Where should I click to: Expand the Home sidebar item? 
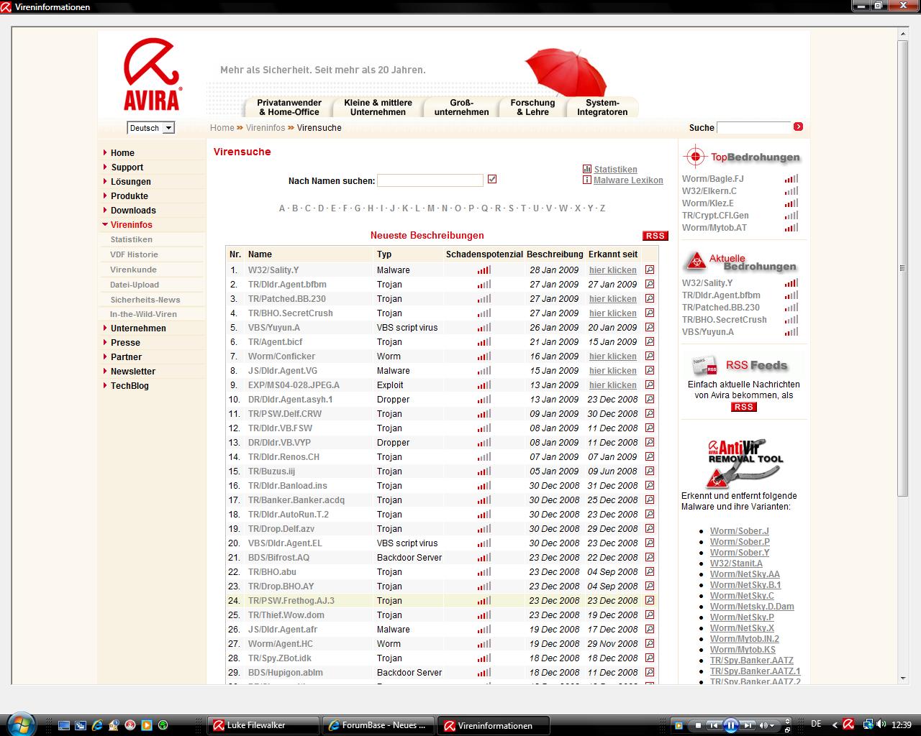coord(105,152)
